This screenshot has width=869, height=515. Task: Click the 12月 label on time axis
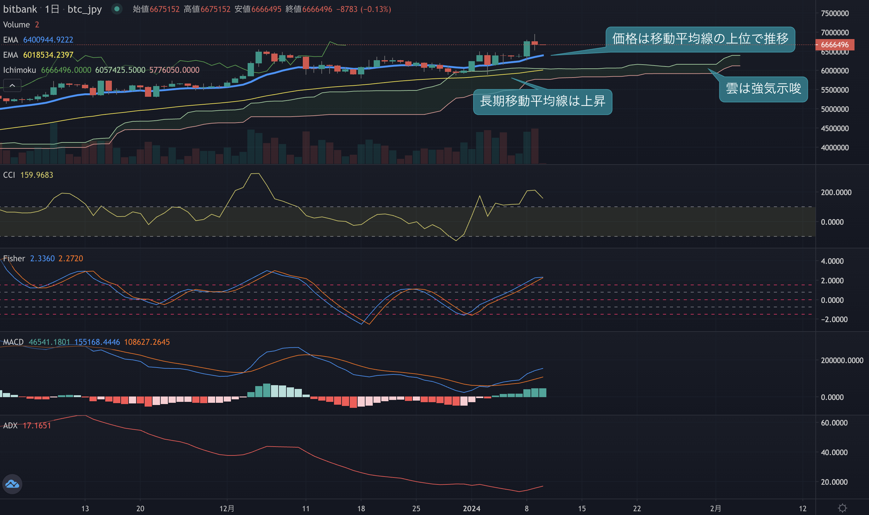pos(227,508)
